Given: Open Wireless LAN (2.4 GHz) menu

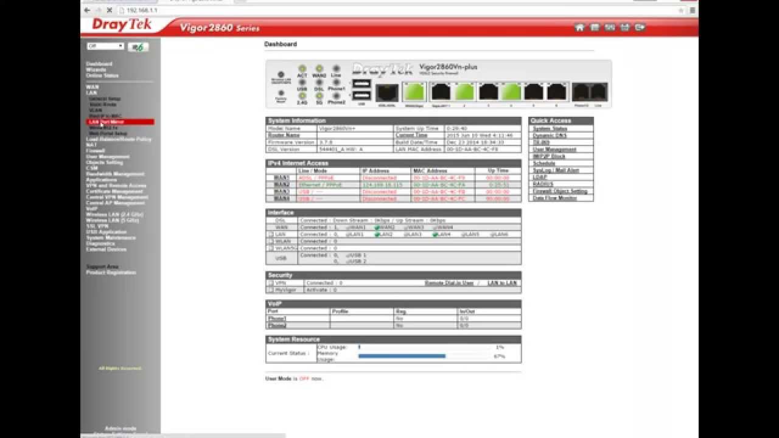Looking at the screenshot, I should (x=115, y=215).
